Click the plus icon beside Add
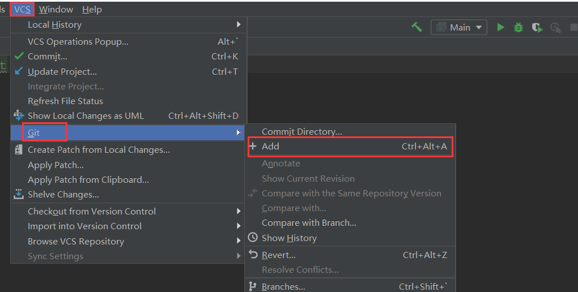This screenshot has width=578, height=292. point(253,146)
